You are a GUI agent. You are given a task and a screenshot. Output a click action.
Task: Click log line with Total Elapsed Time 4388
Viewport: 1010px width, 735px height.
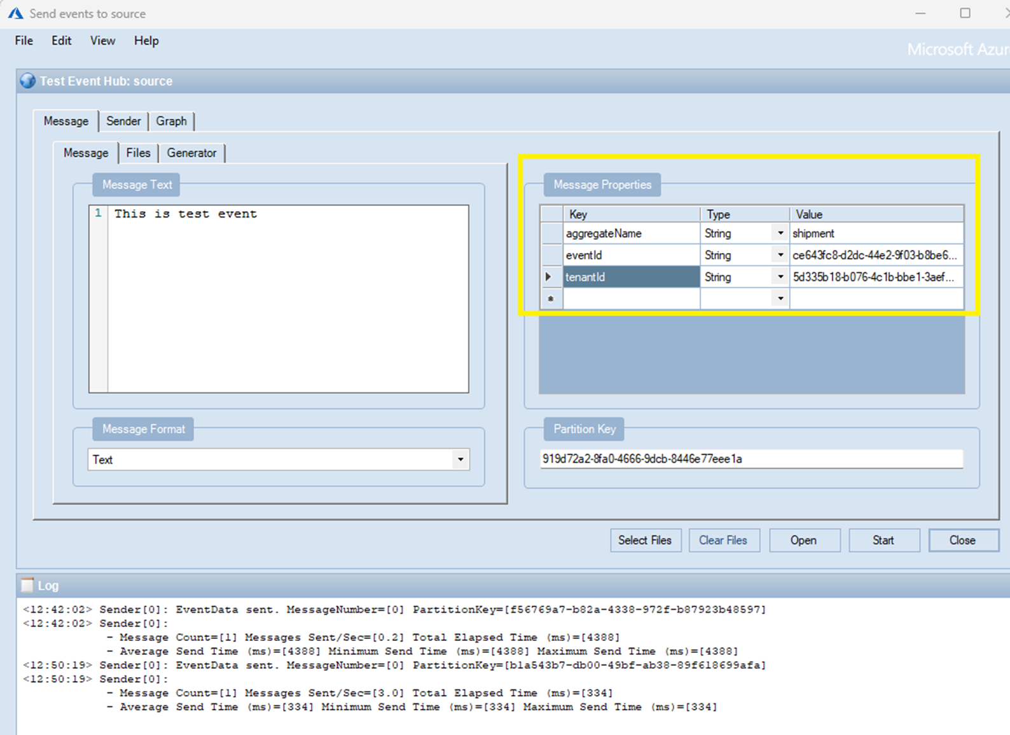363,637
